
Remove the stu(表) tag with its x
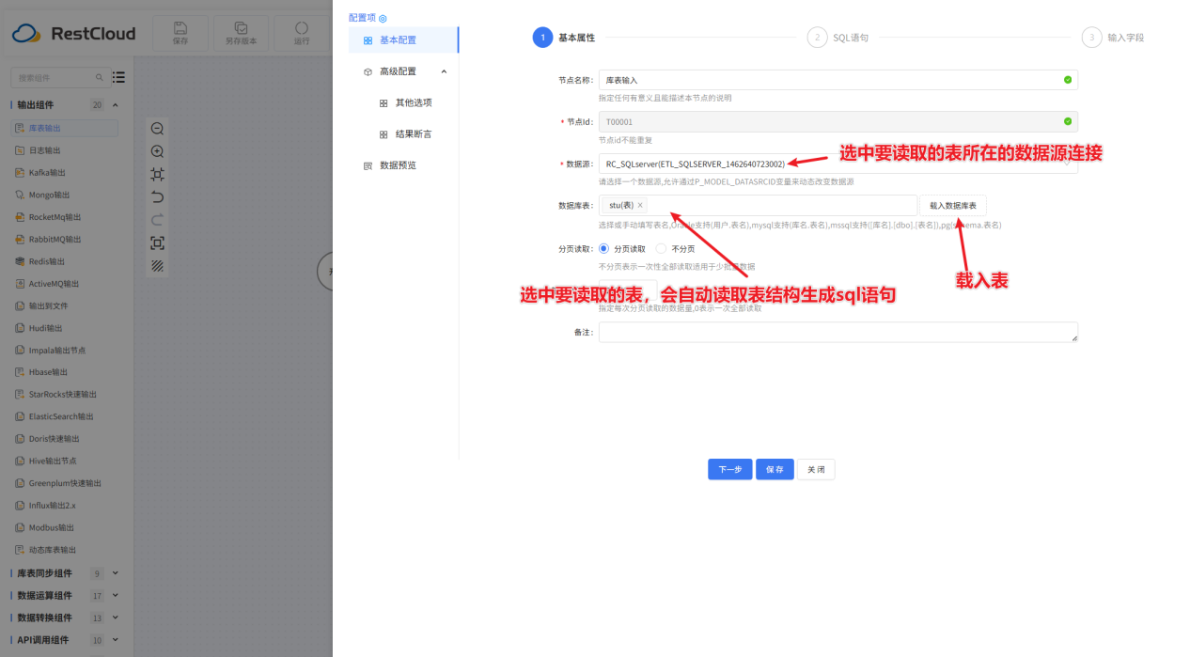click(x=640, y=205)
